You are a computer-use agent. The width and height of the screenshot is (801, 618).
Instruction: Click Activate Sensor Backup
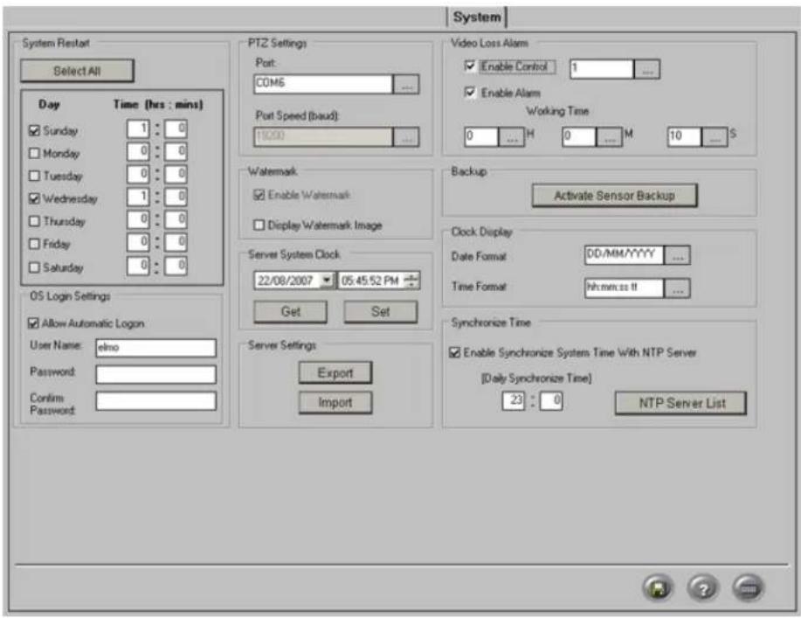coord(615,196)
